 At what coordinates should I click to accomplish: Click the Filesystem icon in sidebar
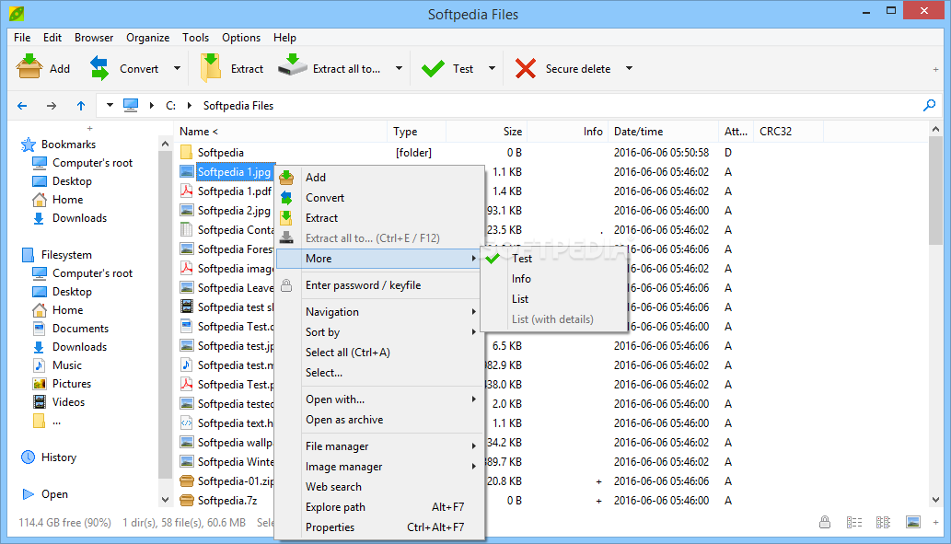pyautogui.click(x=28, y=255)
